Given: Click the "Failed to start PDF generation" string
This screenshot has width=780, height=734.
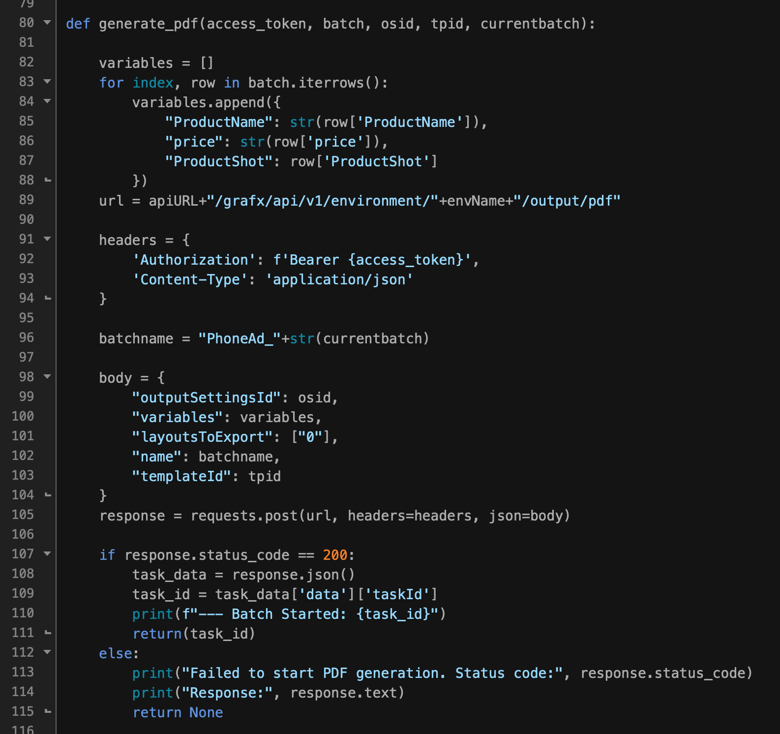Looking at the screenshot, I should [x=372, y=673].
